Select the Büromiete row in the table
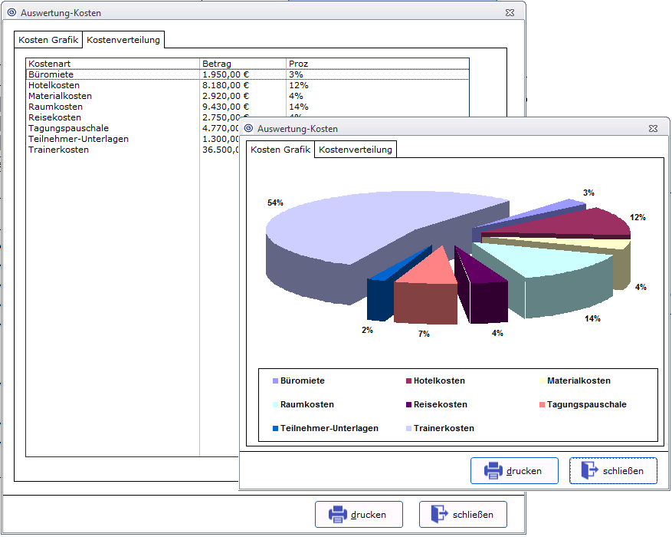The height and width of the screenshot is (537, 672). point(49,74)
